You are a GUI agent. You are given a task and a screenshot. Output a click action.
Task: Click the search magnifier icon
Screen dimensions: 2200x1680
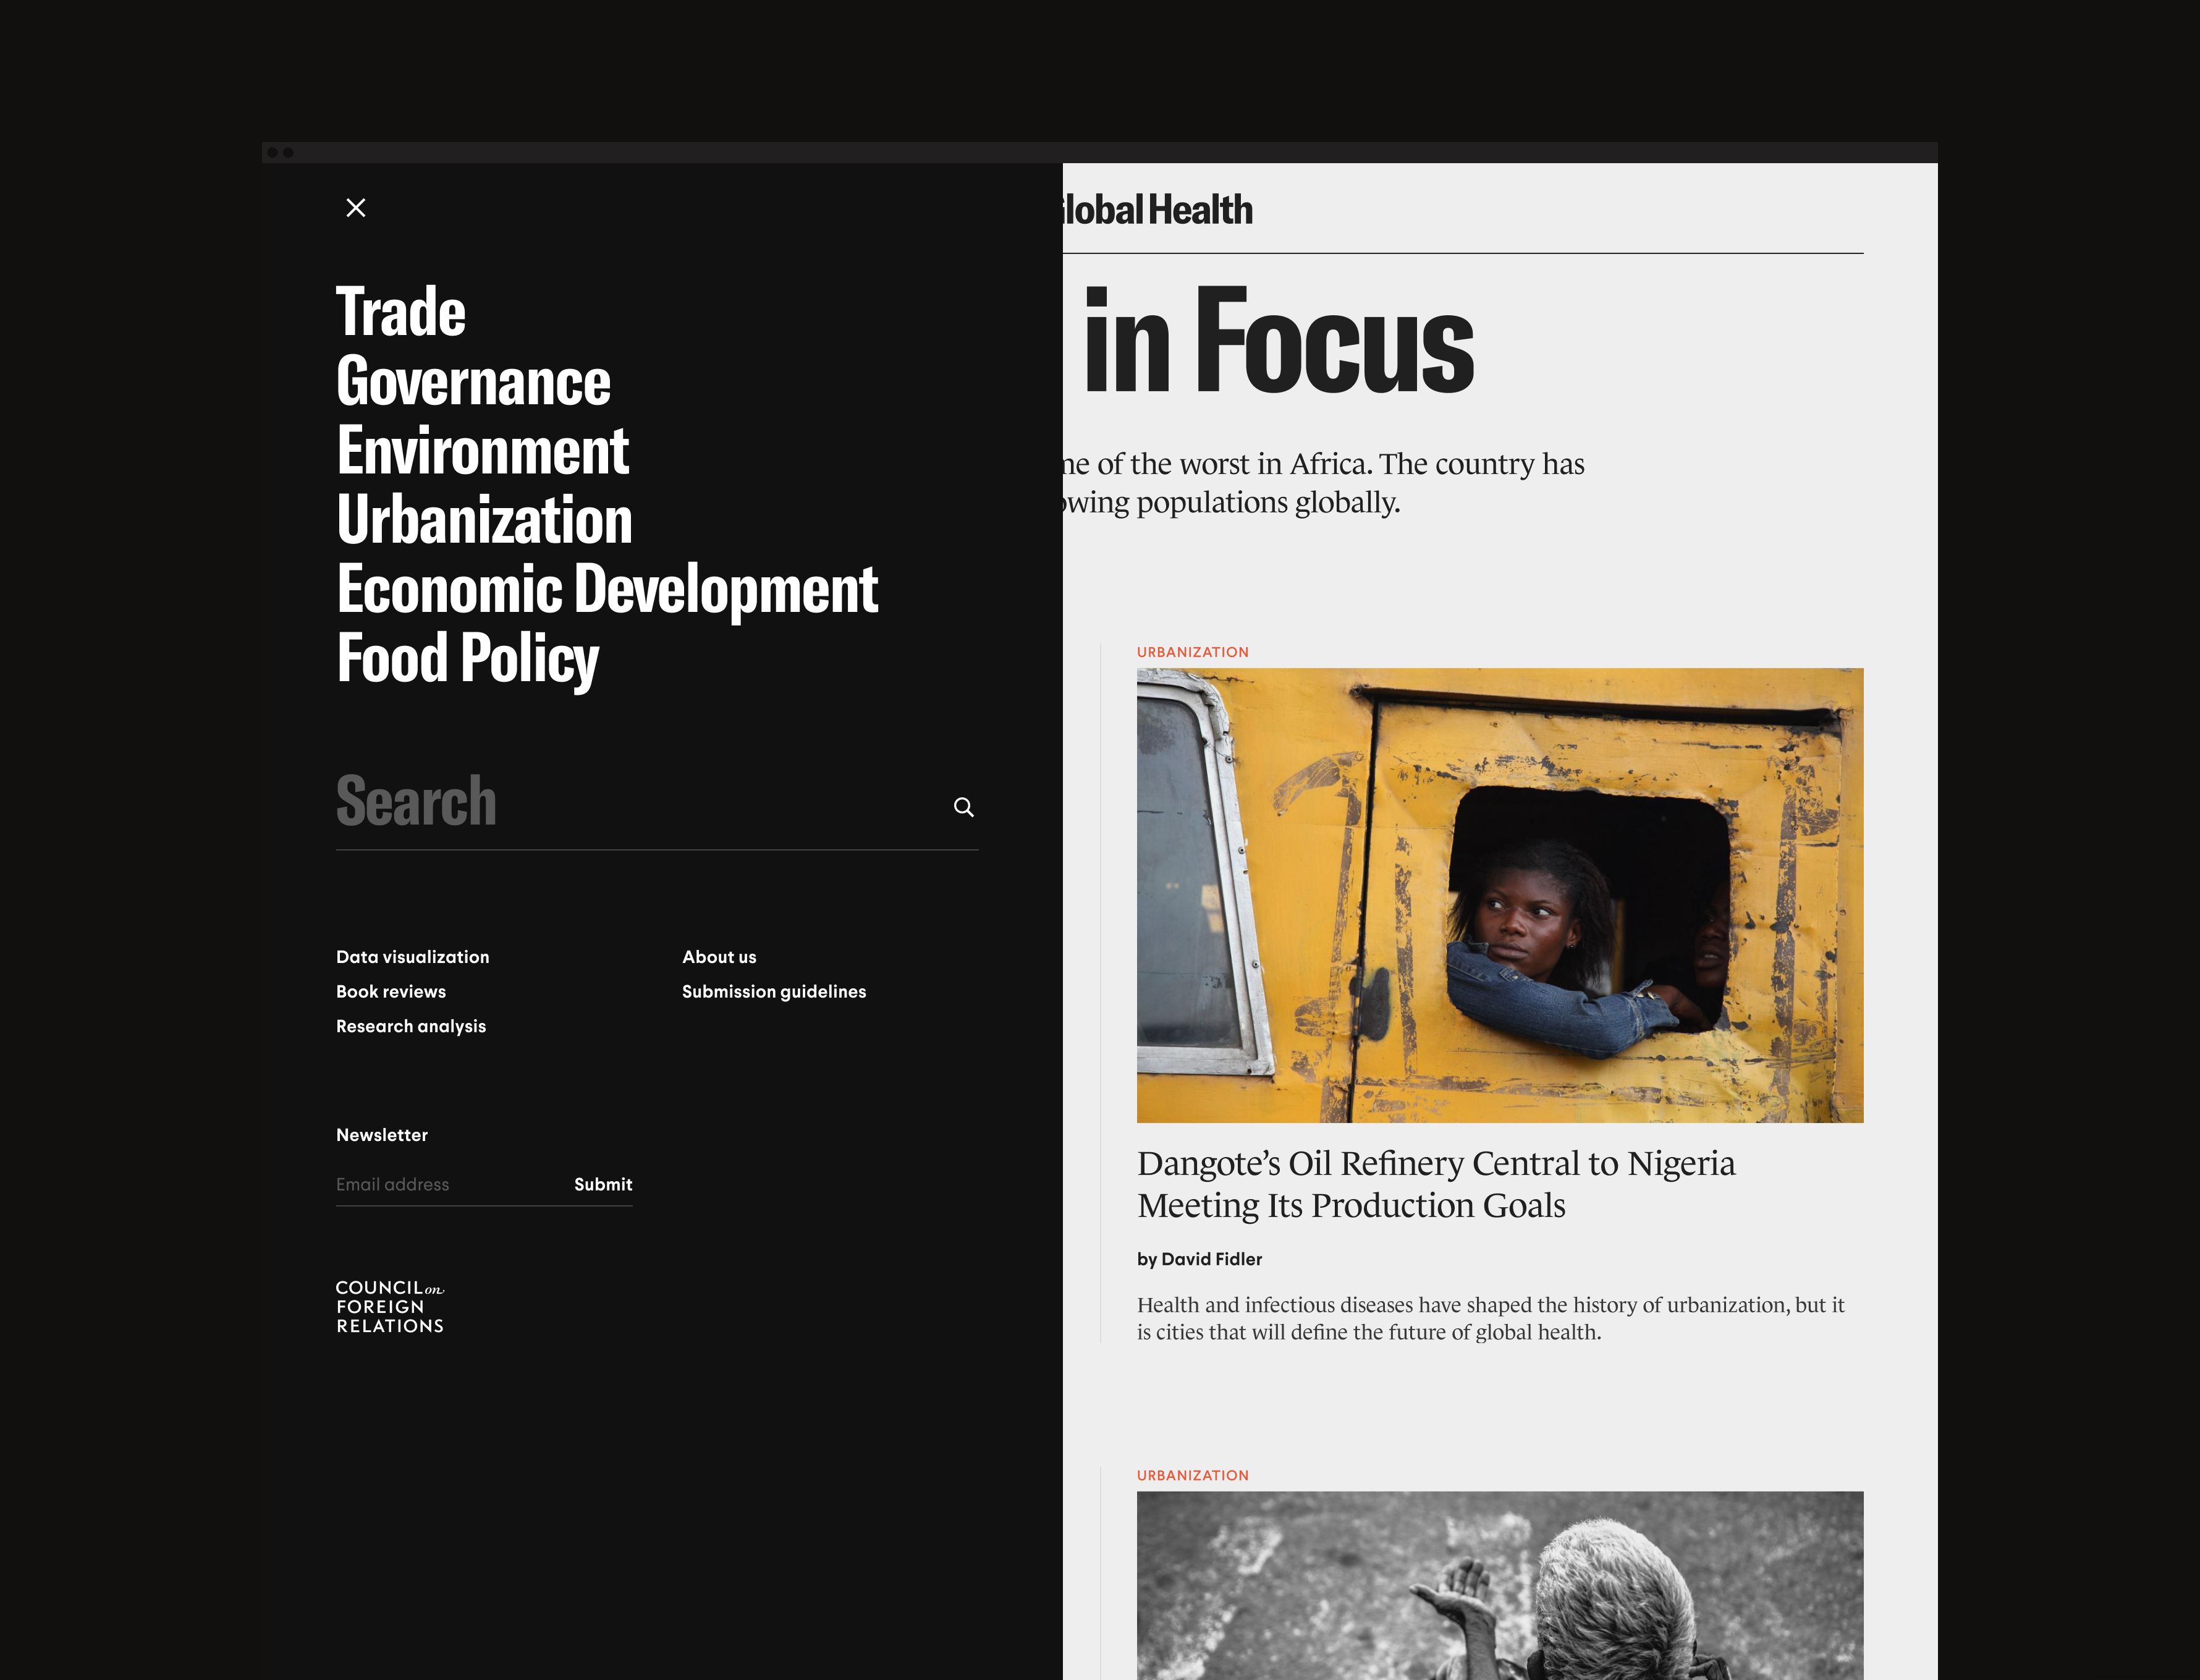963,807
